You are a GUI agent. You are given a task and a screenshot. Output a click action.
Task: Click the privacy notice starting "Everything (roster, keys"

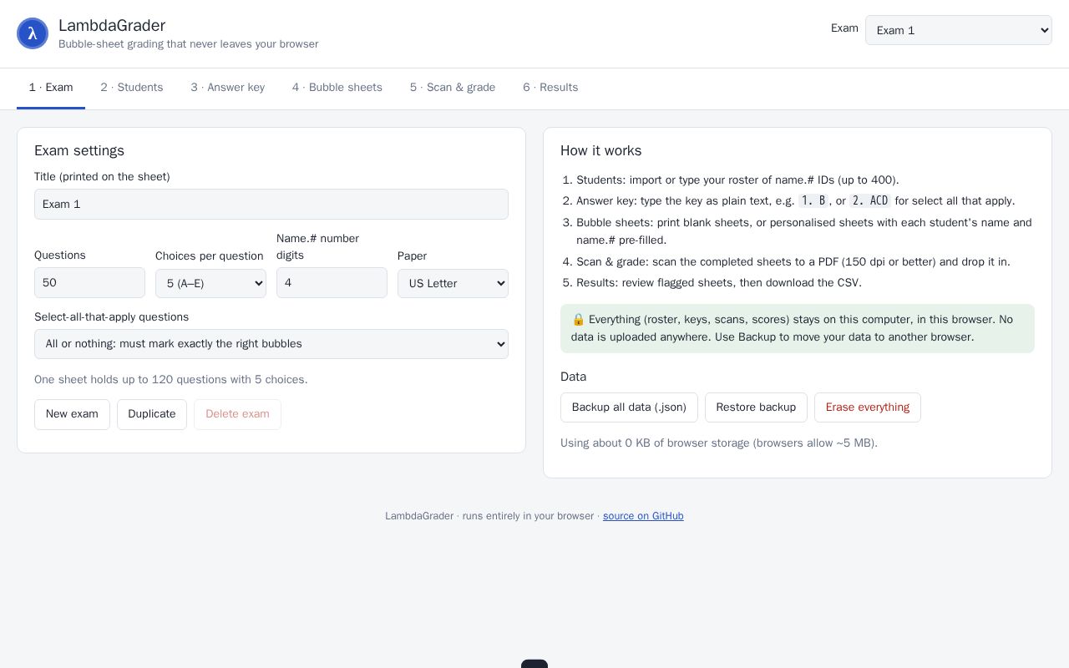tap(798, 328)
